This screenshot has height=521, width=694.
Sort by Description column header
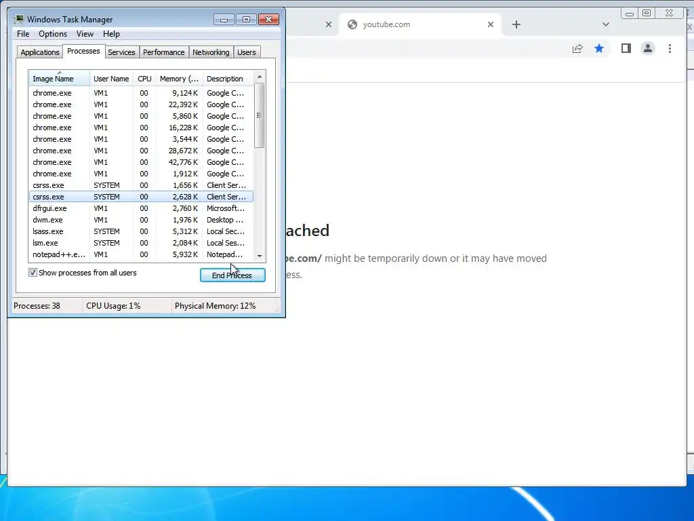pyautogui.click(x=228, y=79)
